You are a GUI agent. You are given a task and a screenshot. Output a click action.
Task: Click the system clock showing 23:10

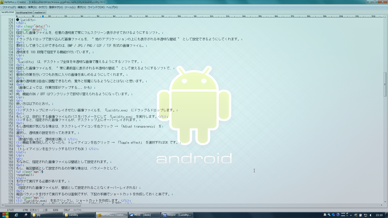379,215
